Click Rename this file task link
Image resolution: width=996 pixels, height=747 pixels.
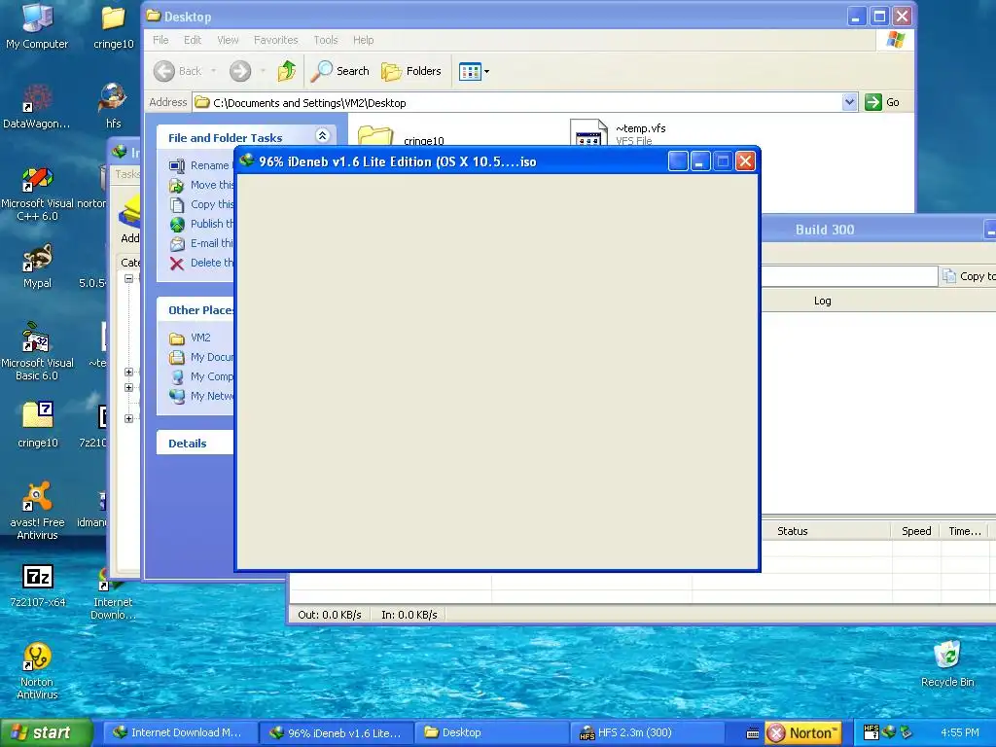[201, 165]
